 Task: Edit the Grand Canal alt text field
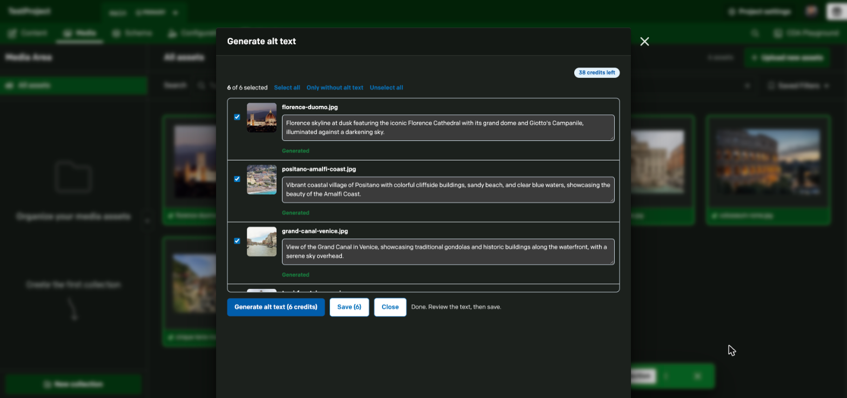tap(448, 252)
